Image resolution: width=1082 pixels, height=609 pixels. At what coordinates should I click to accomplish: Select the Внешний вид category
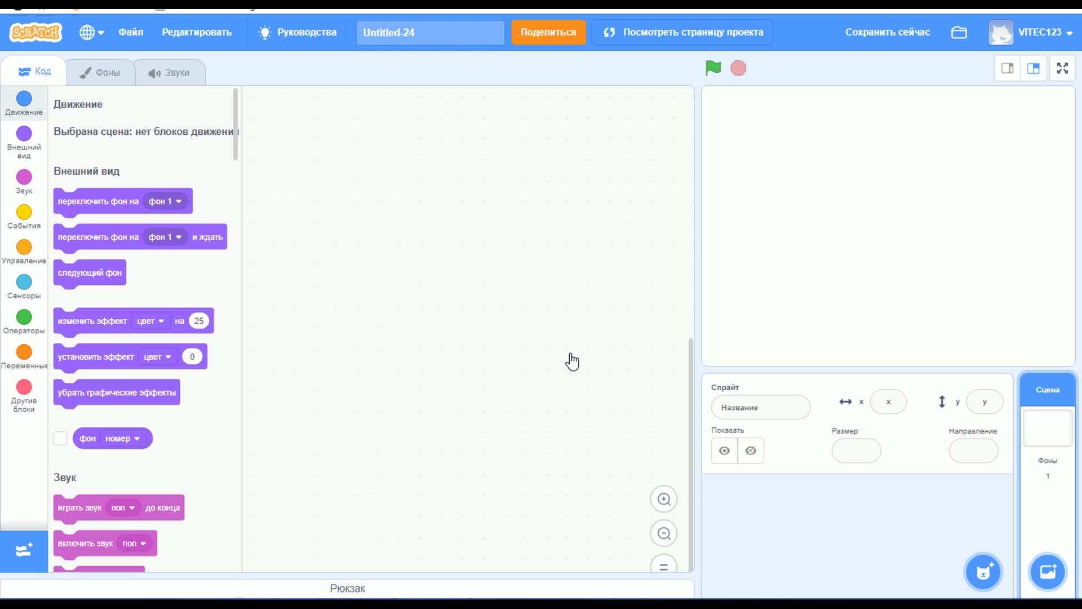pos(24,142)
